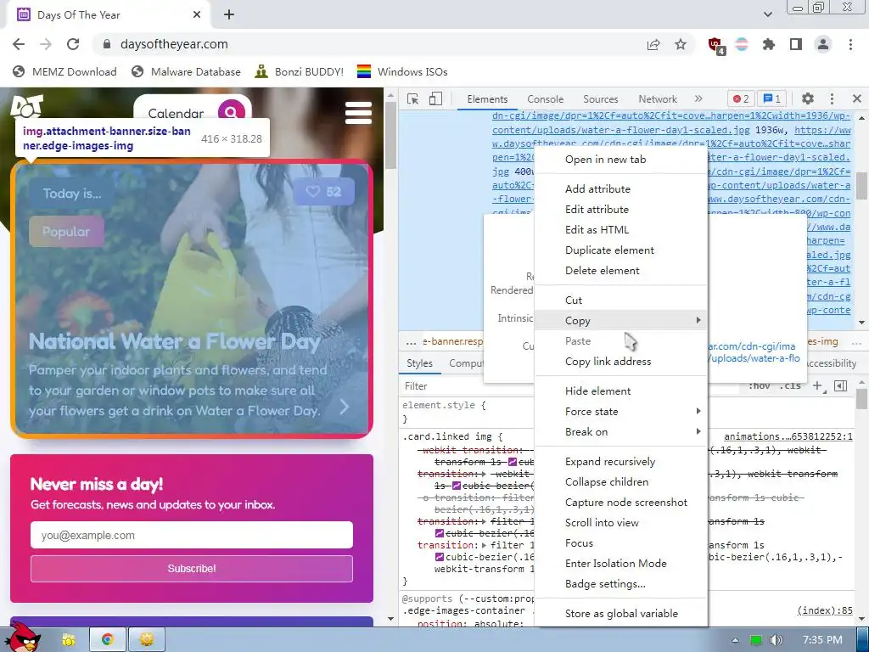The image size is (869, 652).
Task: Toggle the DevTools device toolbar icon
Action: tap(435, 98)
